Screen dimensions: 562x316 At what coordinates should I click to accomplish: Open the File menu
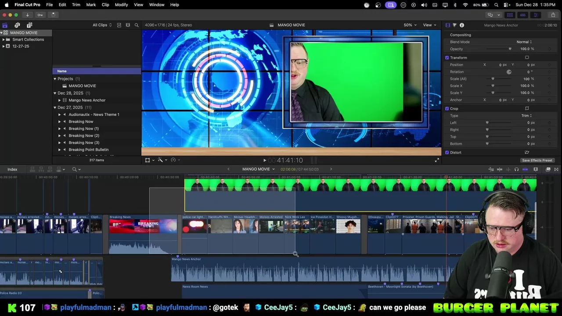click(50, 5)
